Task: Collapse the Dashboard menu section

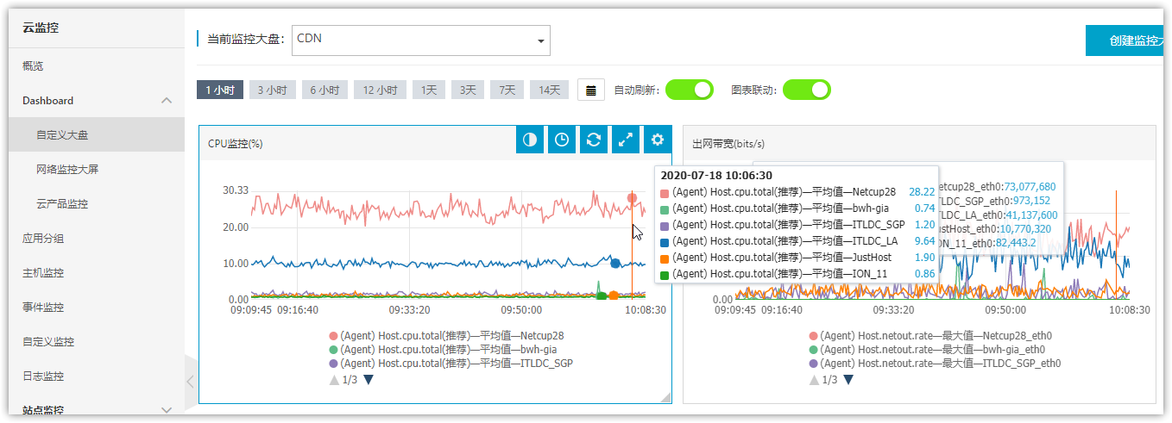Action: pos(167,101)
